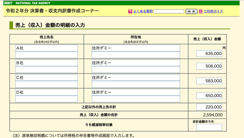
Task: Click the 住所ダミー address field in B社 row
Action: coord(136,63)
